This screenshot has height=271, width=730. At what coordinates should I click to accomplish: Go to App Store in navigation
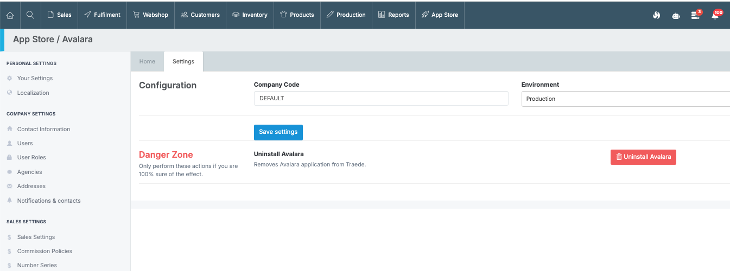[440, 15]
